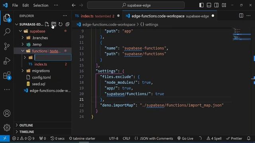Click Go Live in status bar

coord(185,139)
